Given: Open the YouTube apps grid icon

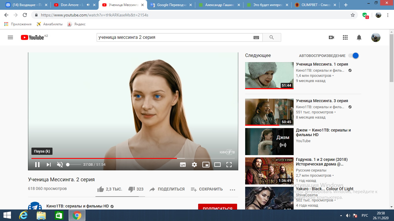Looking at the screenshot, I should click(345, 37).
